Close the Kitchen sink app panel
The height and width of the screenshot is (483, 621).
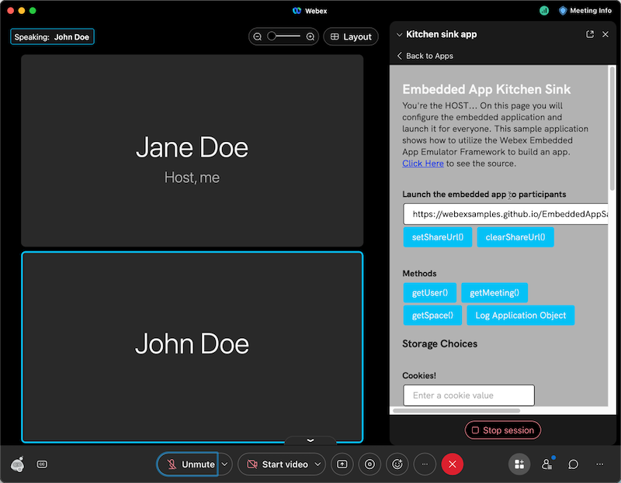[x=605, y=34]
